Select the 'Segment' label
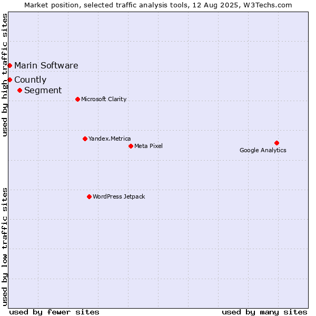Image resolution: width=316 pixels, height=316 pixels. point(43,91)
